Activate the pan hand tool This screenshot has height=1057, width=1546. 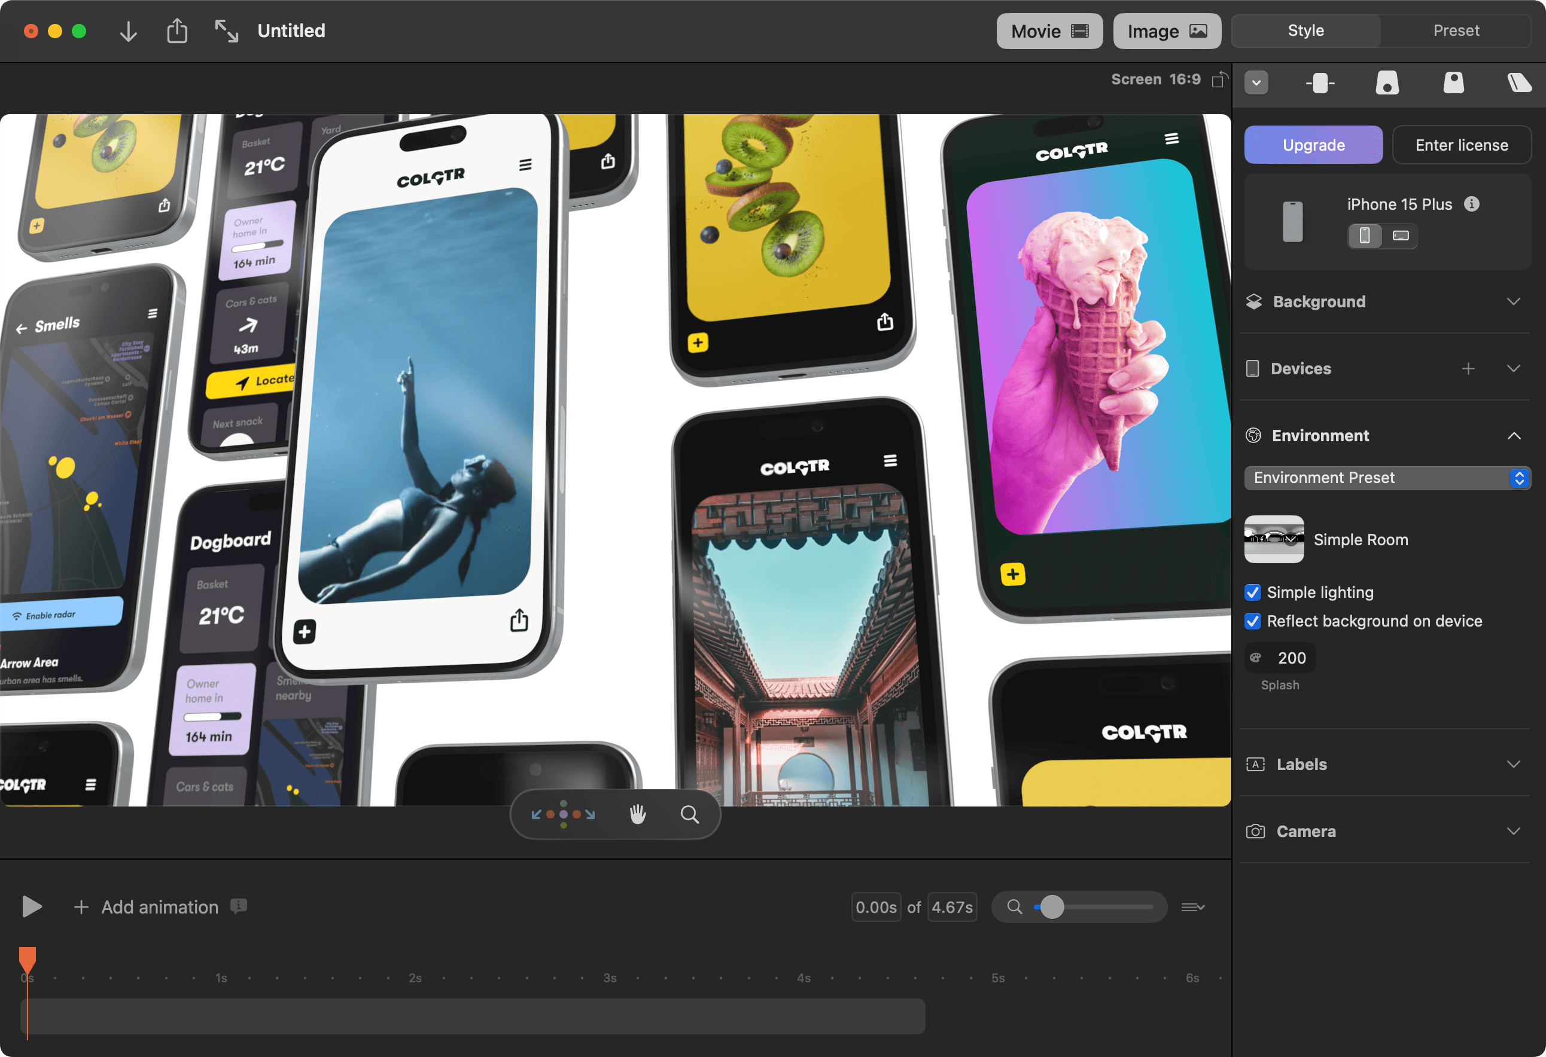[x=637, y=814]
